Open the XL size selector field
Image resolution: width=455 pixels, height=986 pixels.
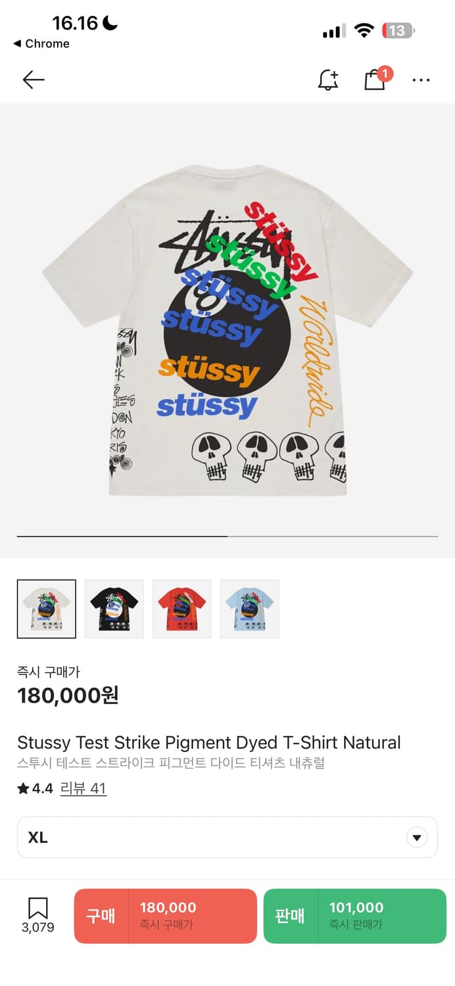coord(228,837)
